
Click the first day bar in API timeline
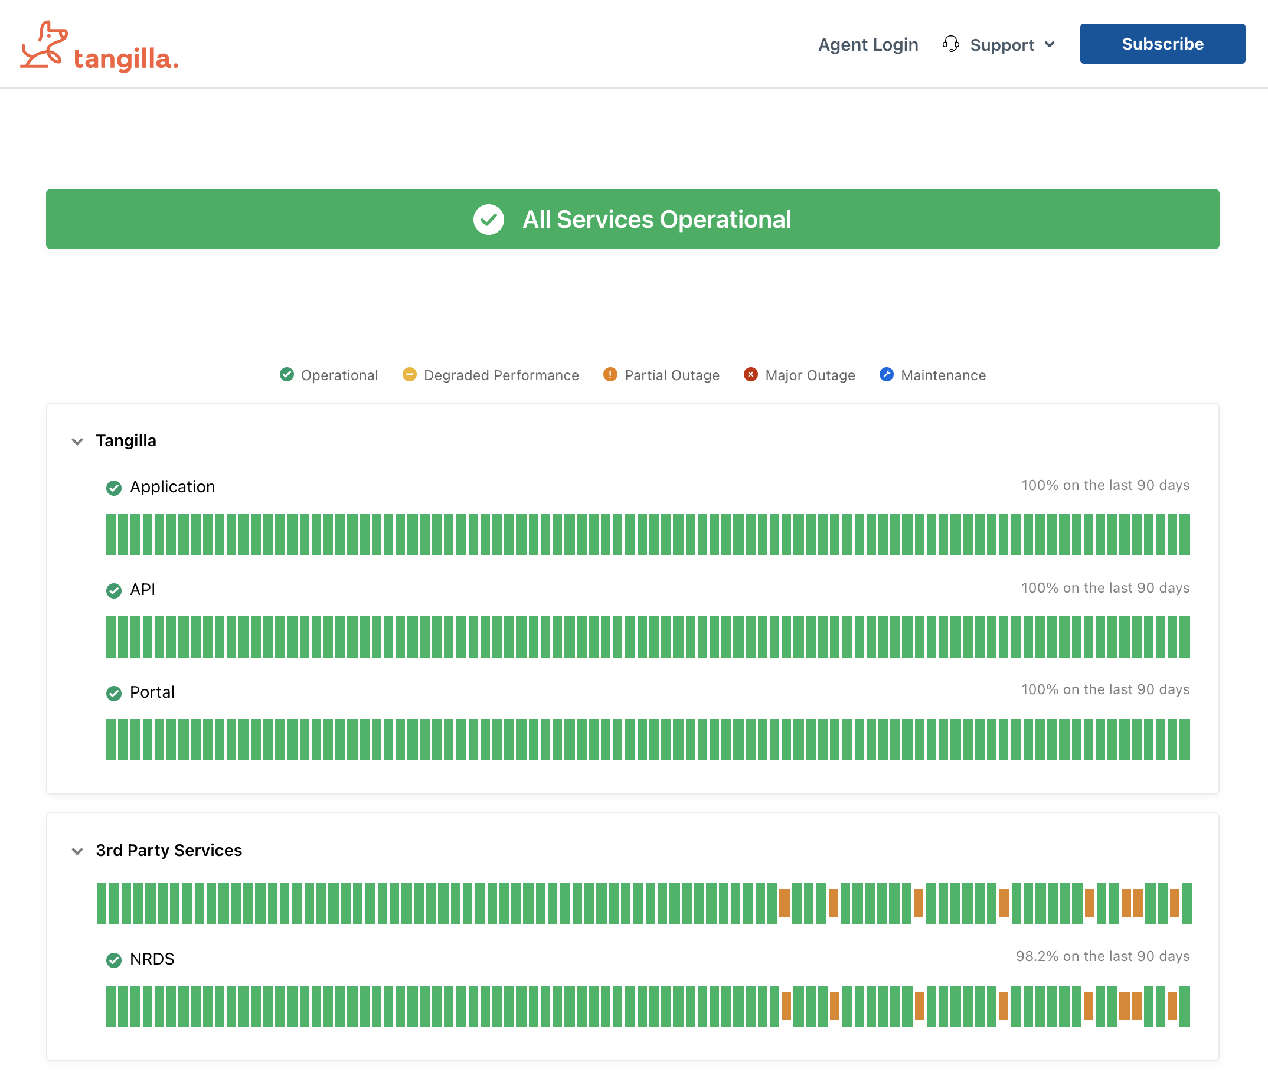click(x=111, y=637)
